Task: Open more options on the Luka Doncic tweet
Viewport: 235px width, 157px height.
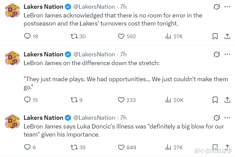Action: pyautogui.click(x=227, y=118)
